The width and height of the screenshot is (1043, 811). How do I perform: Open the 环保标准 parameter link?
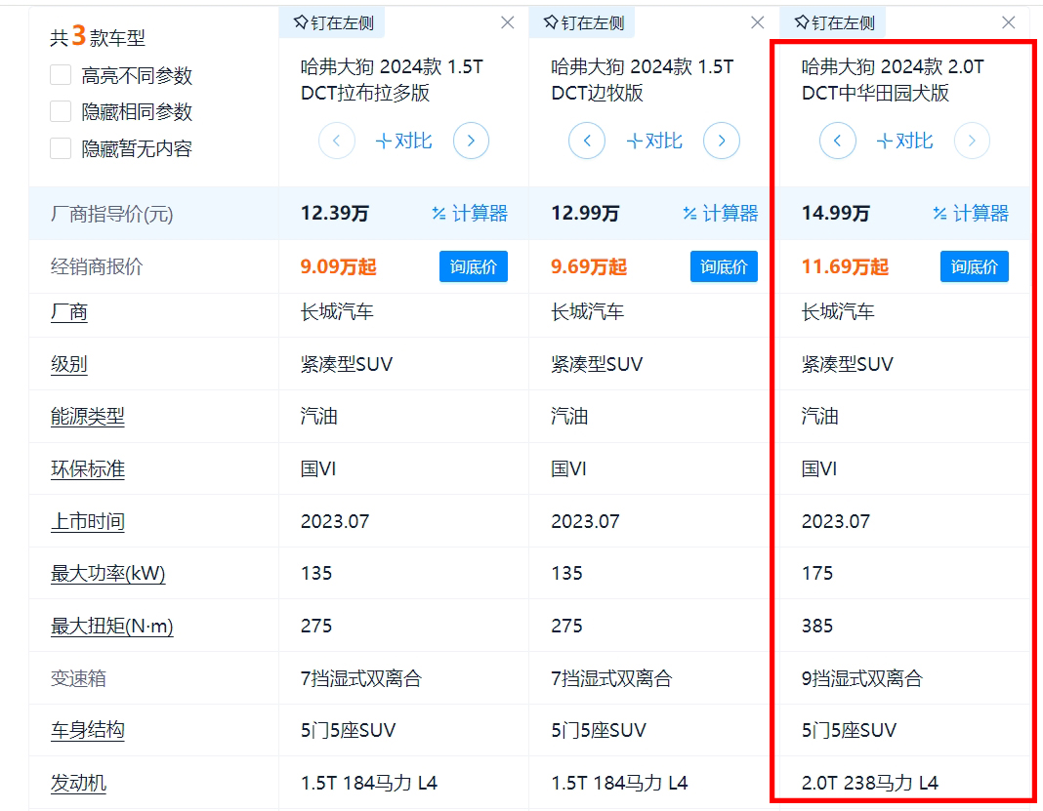click(88, 469)
